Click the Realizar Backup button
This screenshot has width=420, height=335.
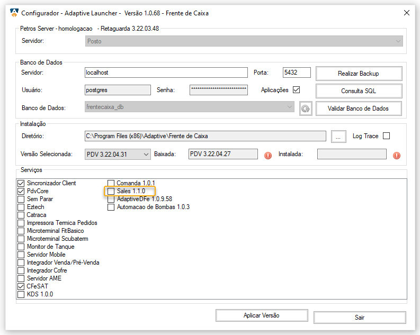[359, 73]
